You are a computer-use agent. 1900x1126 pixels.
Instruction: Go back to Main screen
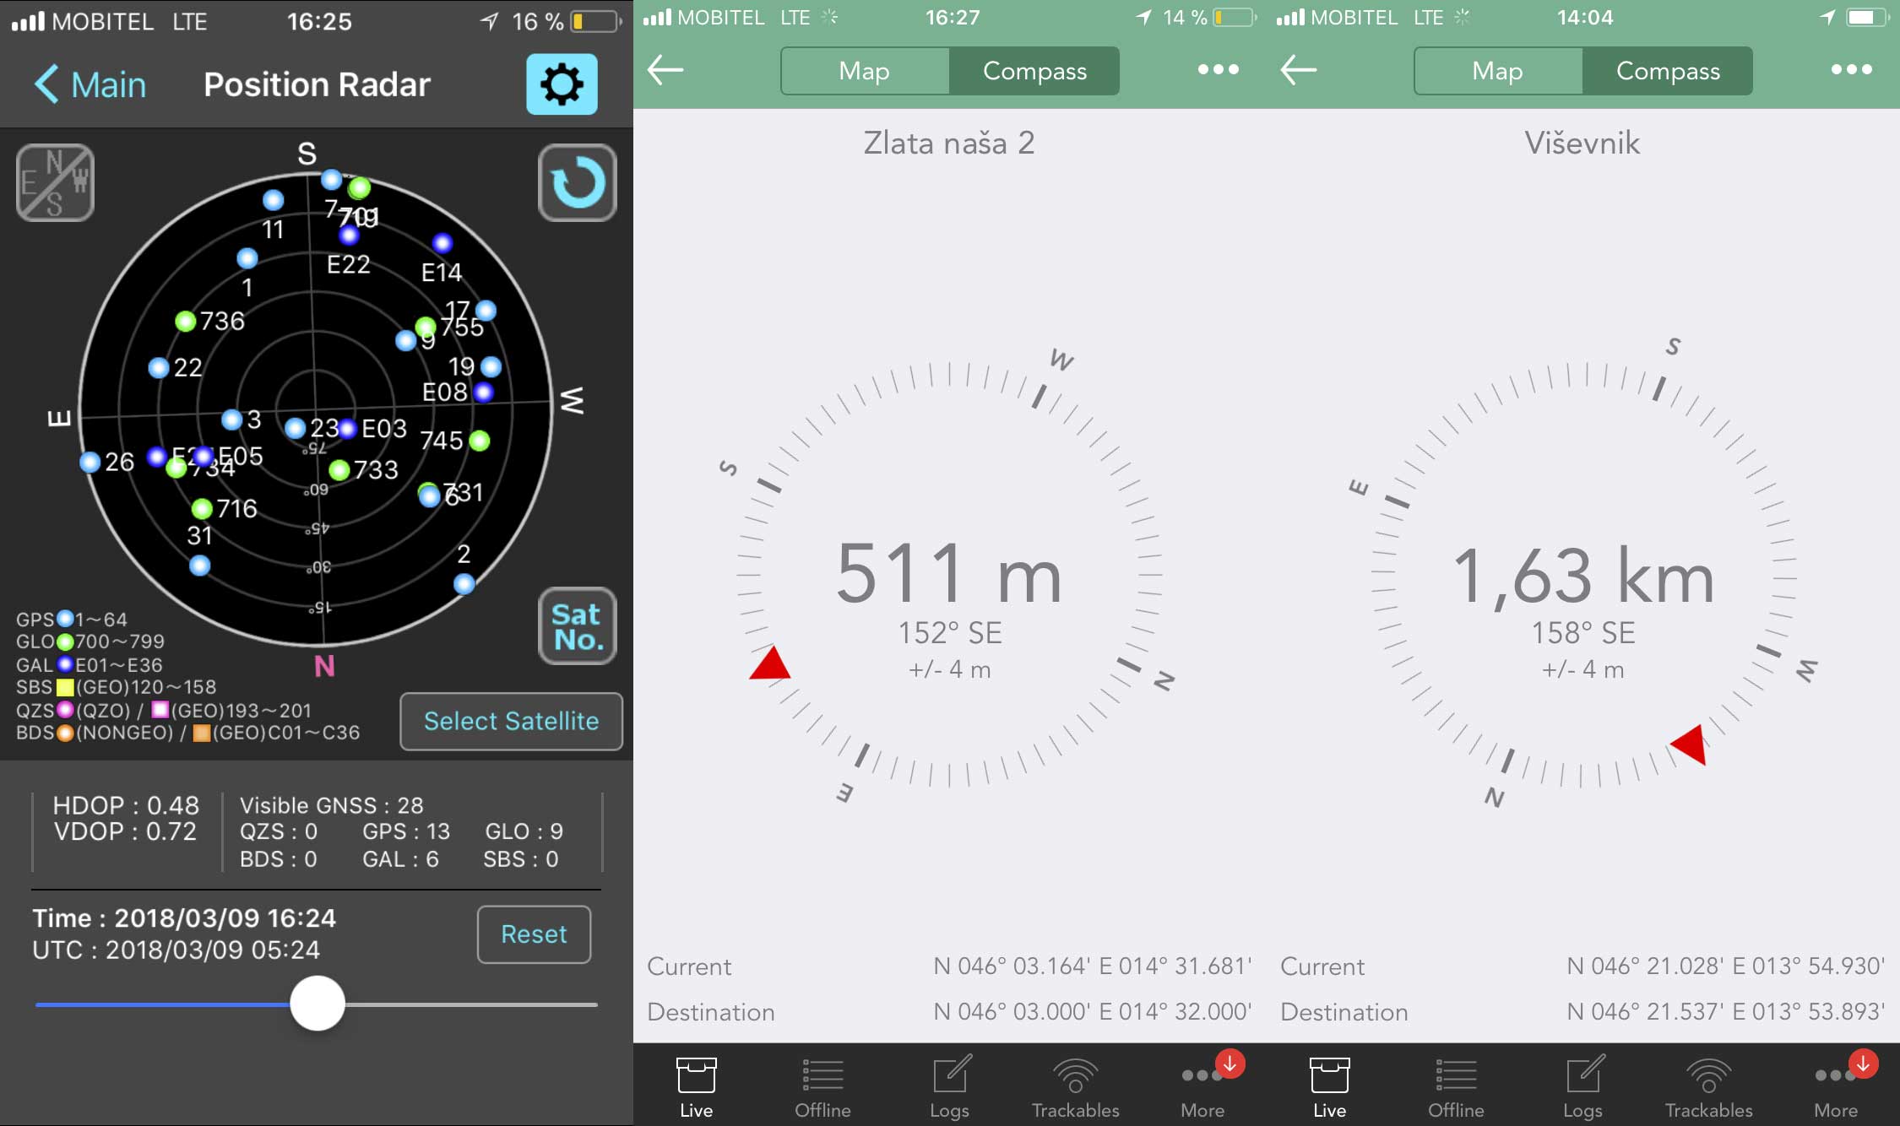[90, 84]
